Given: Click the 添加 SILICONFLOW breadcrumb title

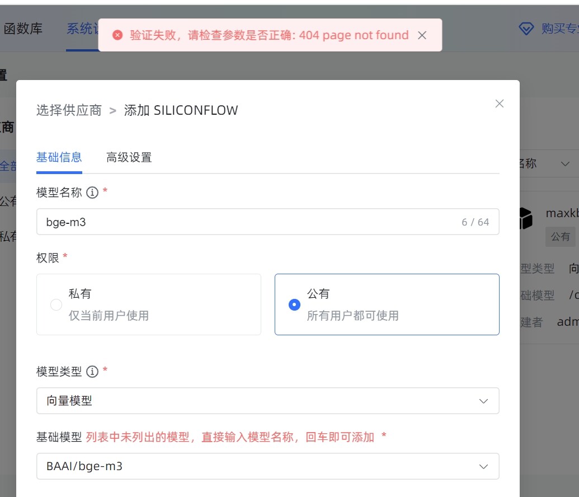Looking at the screenshot, I should tap(181, 110).
